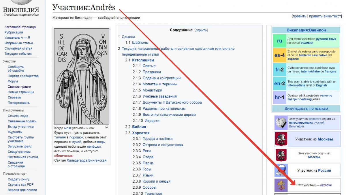Image resolution: width=346 pixels, height=195 pixels.
Task: Click hablante casi nativo link
Action: click(313, 55)
